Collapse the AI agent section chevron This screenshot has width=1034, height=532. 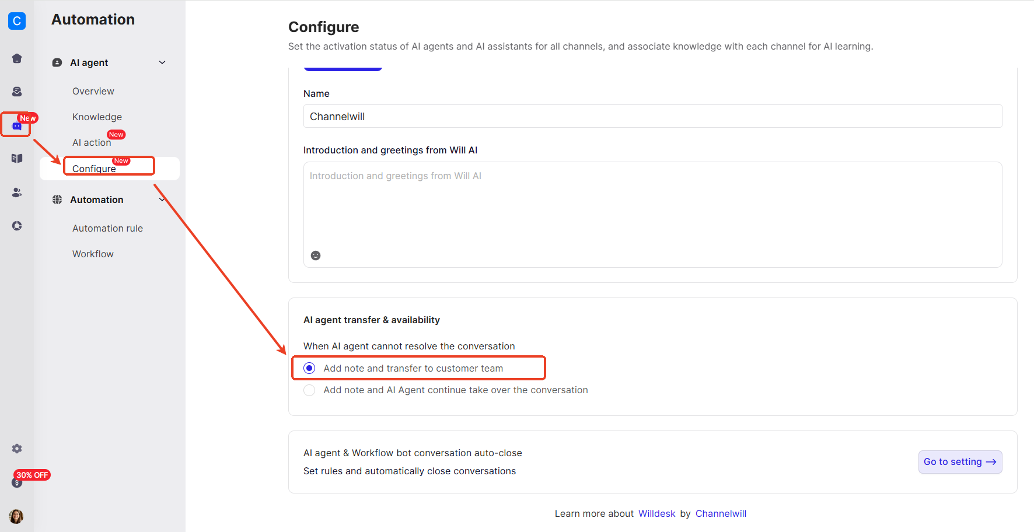pos(162,62)
